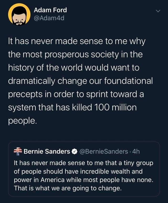The height and width of the screenshot is (203, 168).
Task: Open the @BernieSanders handle
Action: click(x=104, y=151)
